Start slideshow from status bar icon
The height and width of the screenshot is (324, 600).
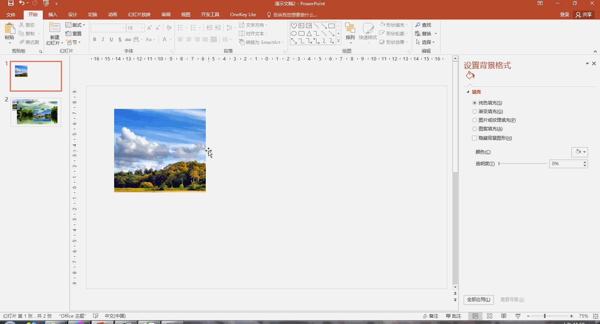tap(517, 316)
